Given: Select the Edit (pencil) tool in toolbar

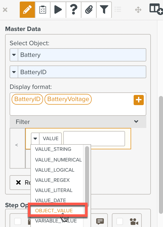Looking at the screenshot, I should click(27, 9).
